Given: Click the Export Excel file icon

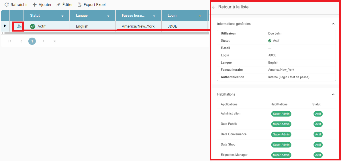Looking at the screenshot, I should [80, 5].
